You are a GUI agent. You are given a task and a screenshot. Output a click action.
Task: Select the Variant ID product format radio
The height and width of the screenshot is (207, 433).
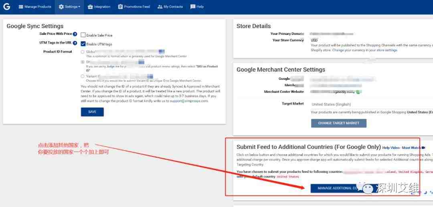[x=83, y=76]
